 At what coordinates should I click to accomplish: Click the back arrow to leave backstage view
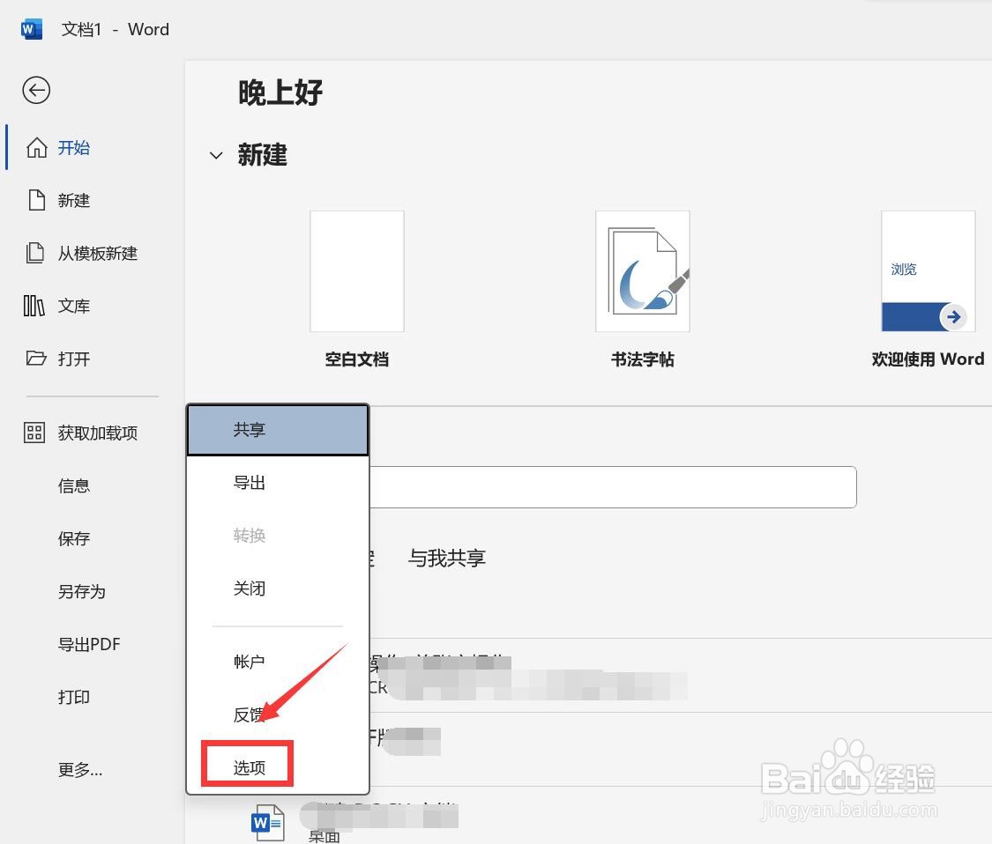pos(35,90)
